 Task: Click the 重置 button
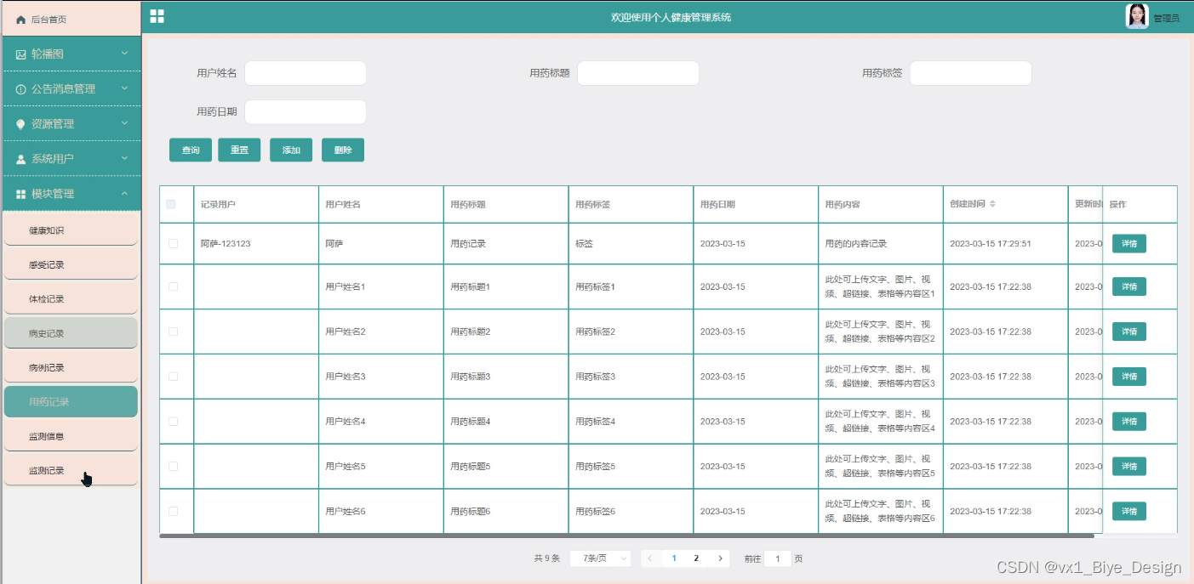[x=239, y=150]
